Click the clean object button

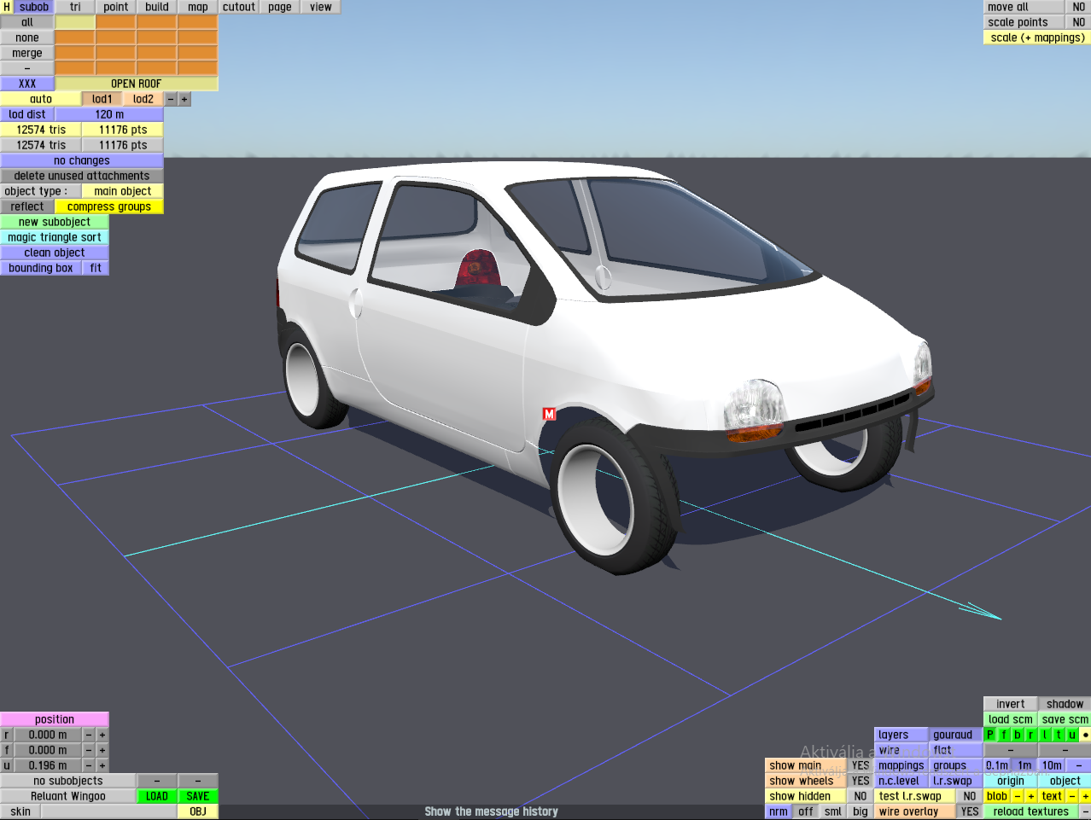click(55, 253)
